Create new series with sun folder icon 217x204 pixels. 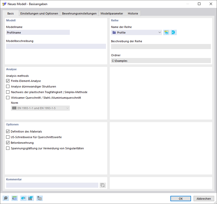point(166,33)
